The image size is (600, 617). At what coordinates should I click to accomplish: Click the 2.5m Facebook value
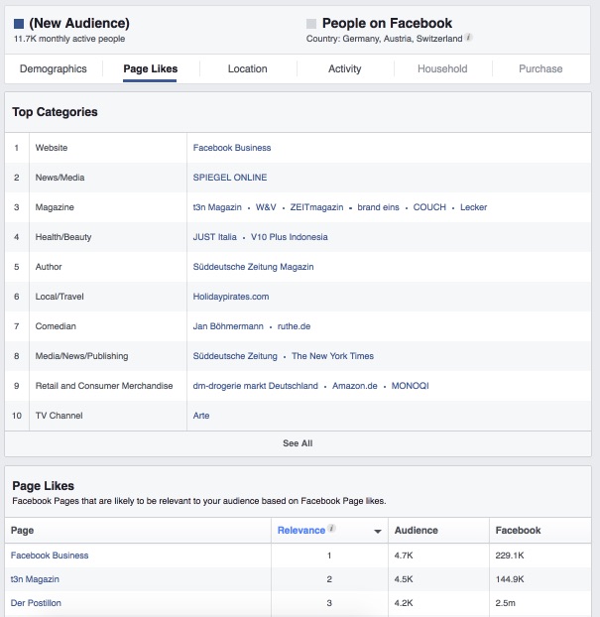point(505,603)
